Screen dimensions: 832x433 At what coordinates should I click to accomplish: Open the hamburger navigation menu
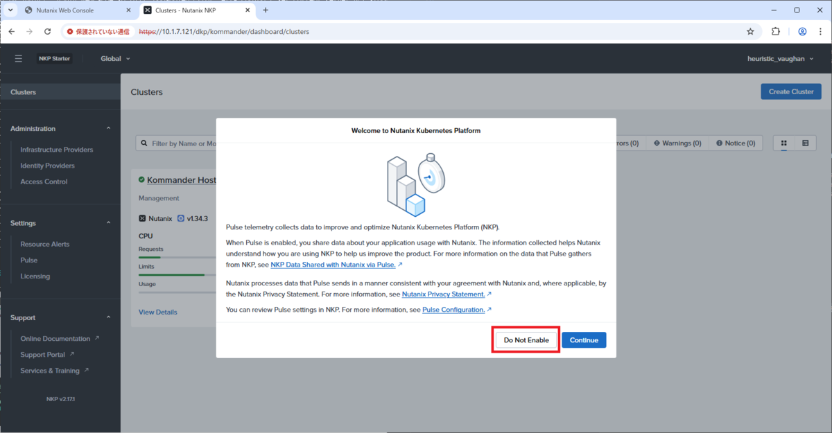point(19,59)
